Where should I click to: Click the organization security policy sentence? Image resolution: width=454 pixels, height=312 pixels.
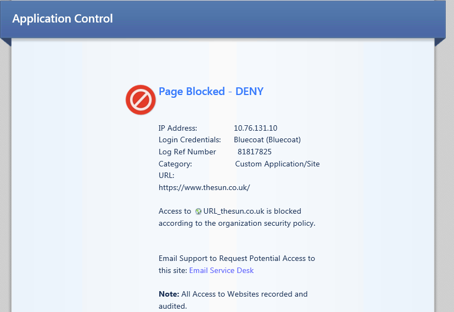pyautogui.click(x=237, y=218)
